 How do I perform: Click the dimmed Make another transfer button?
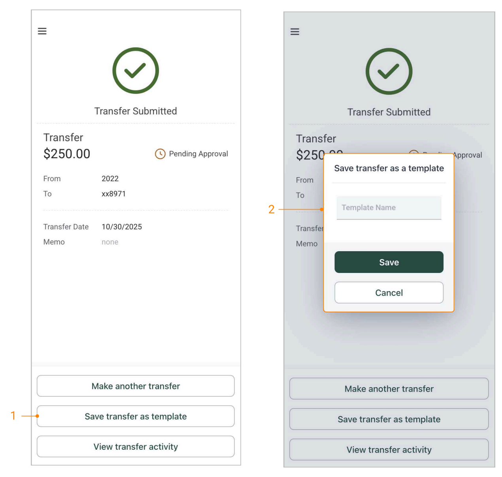coord(389,389)
